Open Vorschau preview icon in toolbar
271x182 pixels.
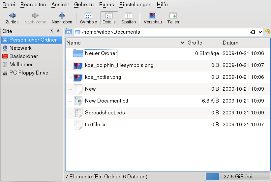point(153,15)
